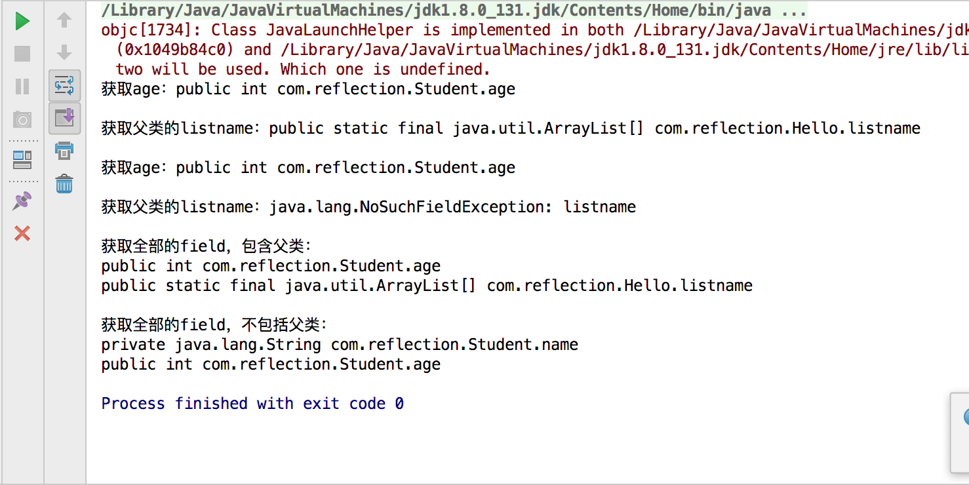Clear console with the trash can icon
969x485 pixels.
(x=64, y=184)
